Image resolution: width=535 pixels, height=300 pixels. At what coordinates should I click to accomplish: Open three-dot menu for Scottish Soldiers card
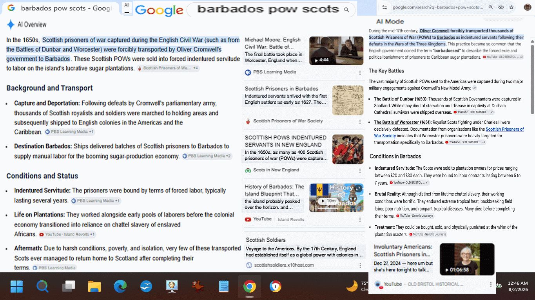[x=360, y=266]
